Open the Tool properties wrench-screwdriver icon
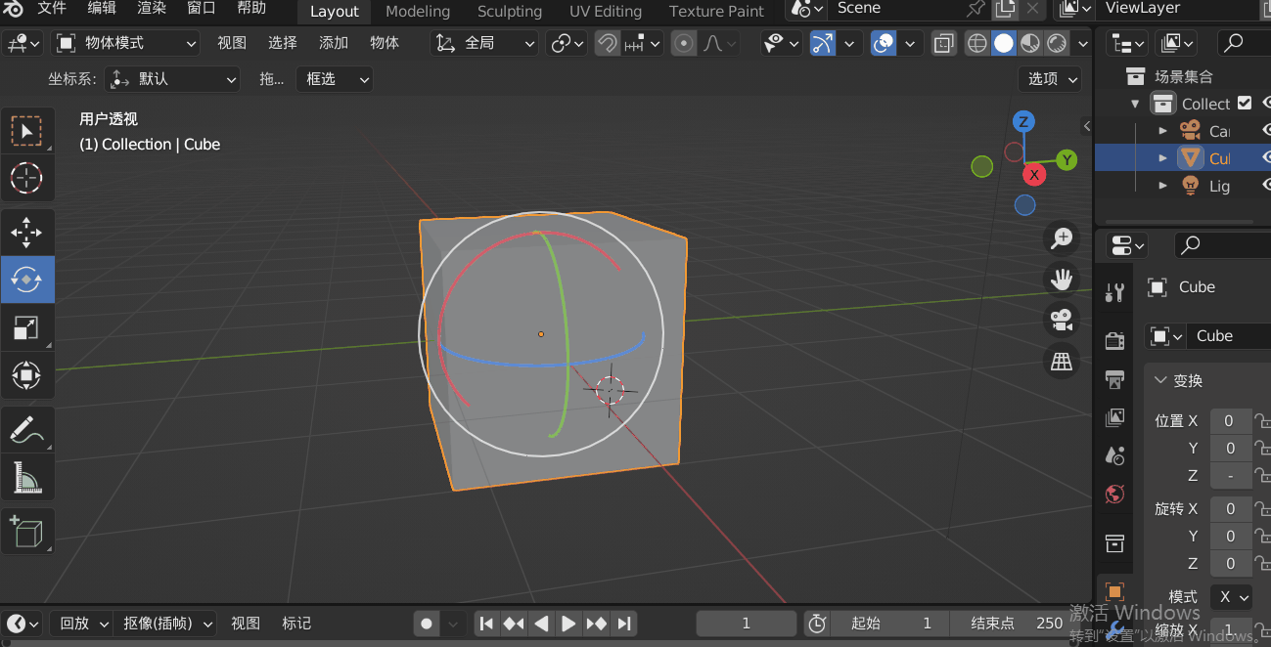1271x647 pixels. (x=1114, y=291)
